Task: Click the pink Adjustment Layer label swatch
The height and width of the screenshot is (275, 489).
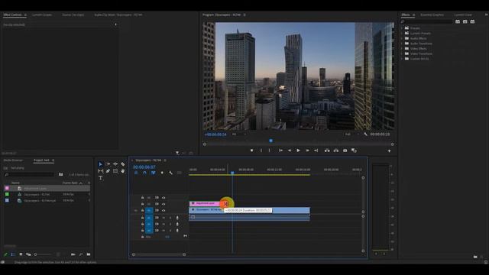Action: tap(7, 189)
